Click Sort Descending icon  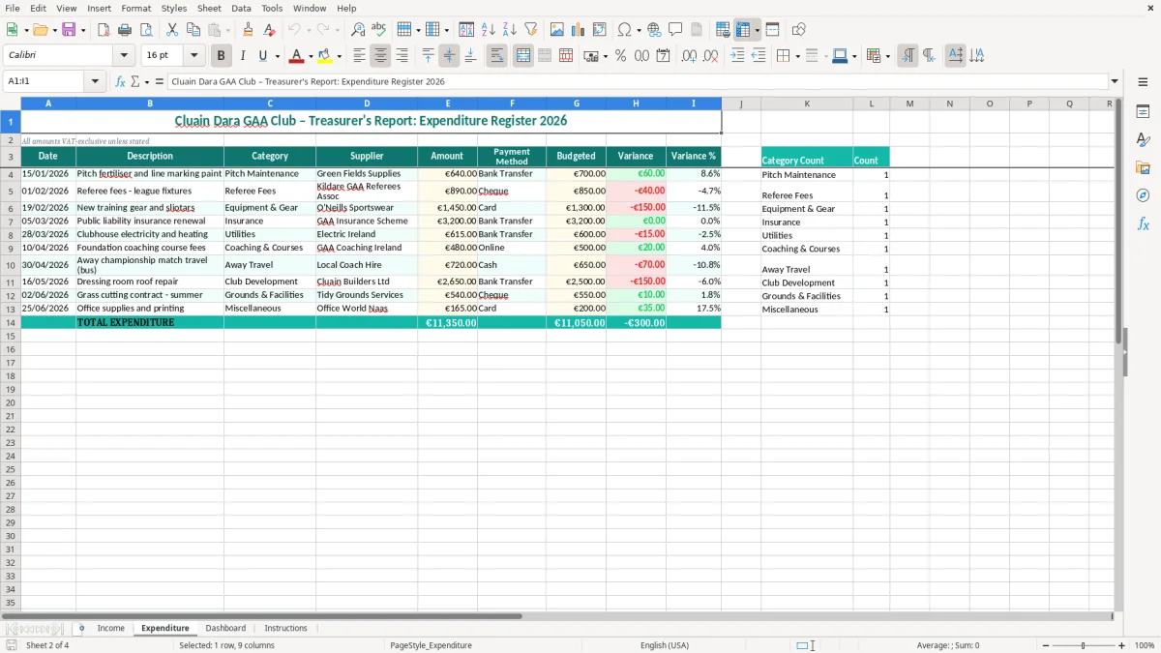click(x=509, y=30)
